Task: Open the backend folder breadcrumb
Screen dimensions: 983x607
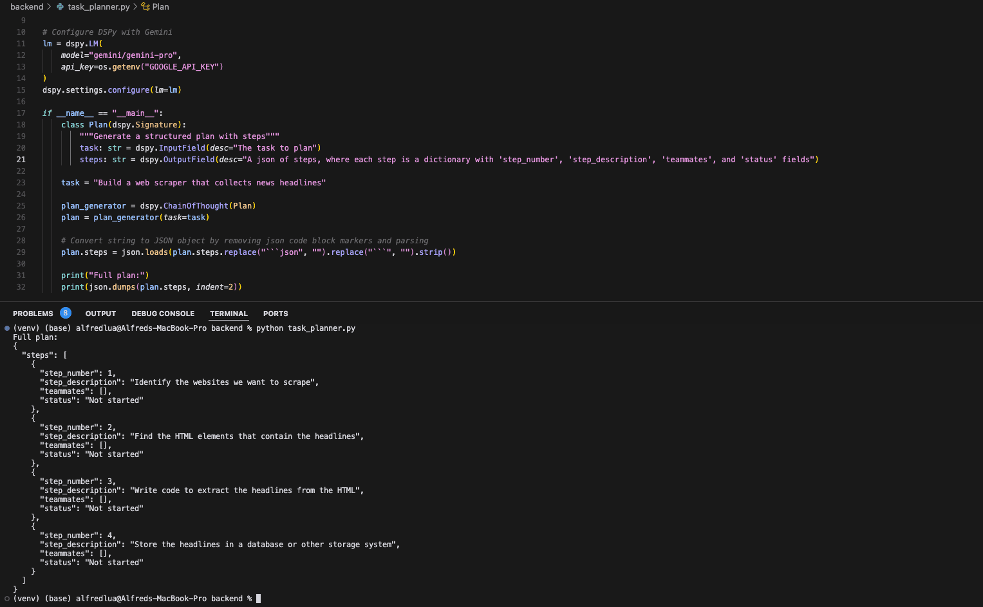Action: 27,7
